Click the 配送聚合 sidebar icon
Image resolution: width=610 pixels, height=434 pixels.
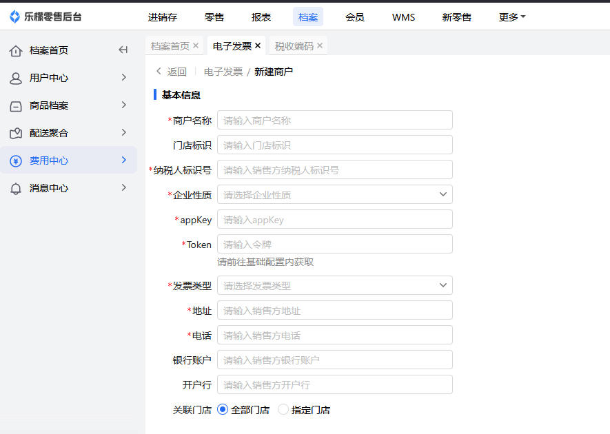16,133
